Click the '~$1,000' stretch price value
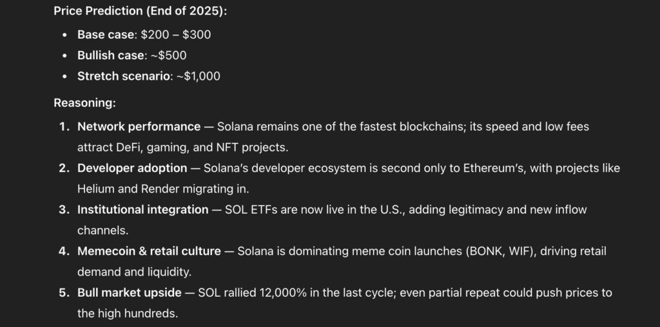Viewport: 660px width, 327px height. pyautogui.click(x=199, y=76)
